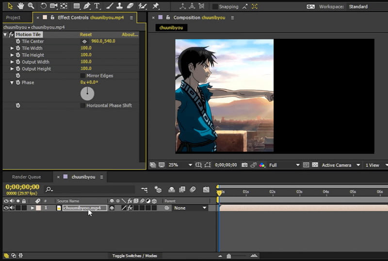Open the Effect Controls panel menu
The height and width of the screenshot is (261, 388).
click(x=131, y=17)
